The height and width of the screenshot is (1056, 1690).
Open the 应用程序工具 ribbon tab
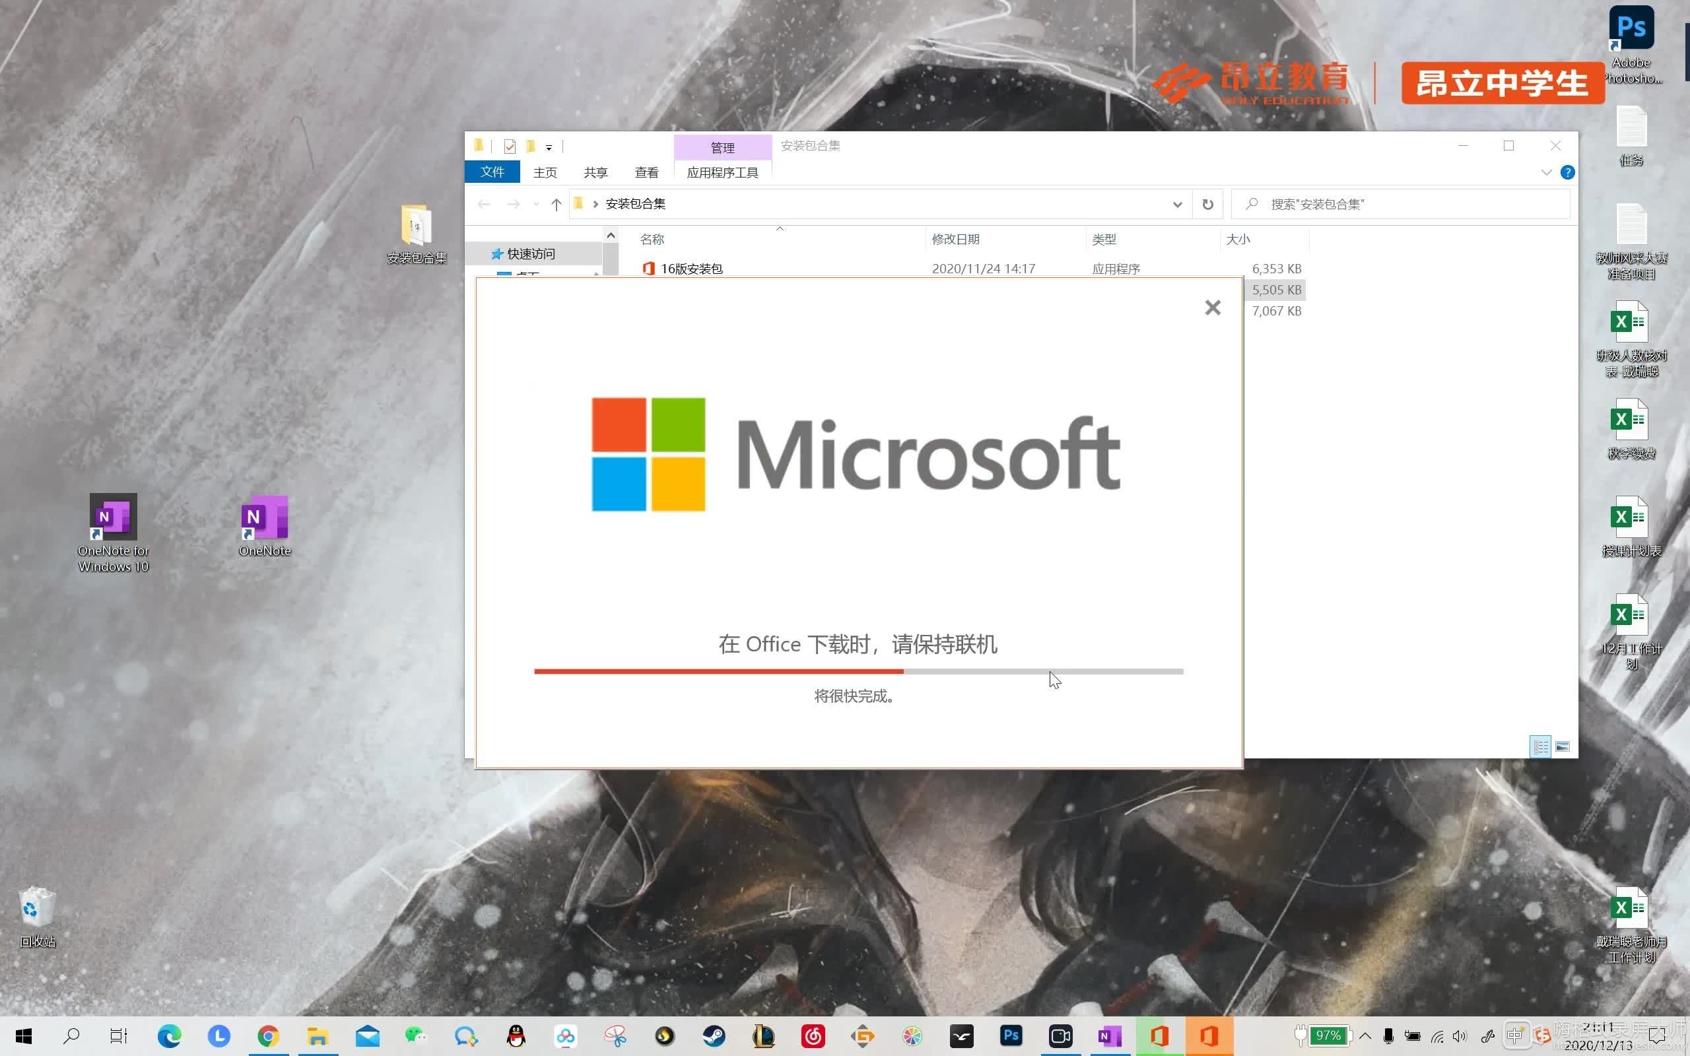click(722, 172)
